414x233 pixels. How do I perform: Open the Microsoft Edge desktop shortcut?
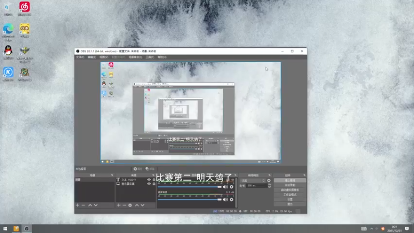click(8, 32)
